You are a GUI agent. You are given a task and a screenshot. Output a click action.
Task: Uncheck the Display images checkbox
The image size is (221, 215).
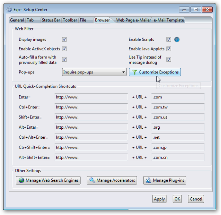pos(64,40)
